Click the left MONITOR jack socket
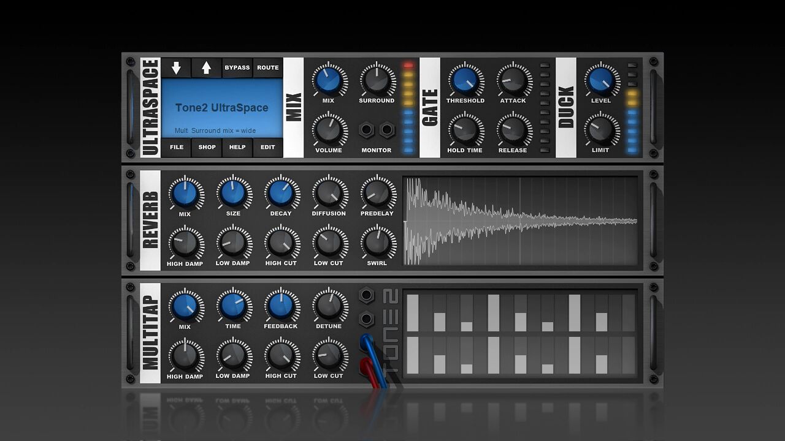785x441 pixels. point(367,130)
